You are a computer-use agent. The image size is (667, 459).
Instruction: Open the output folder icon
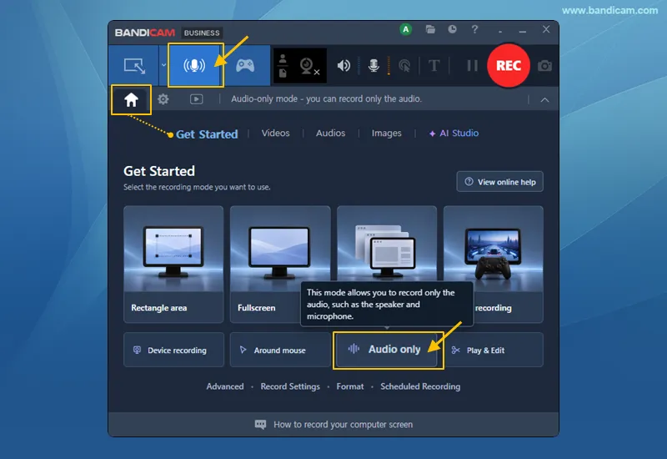click(x=430, y=29)
